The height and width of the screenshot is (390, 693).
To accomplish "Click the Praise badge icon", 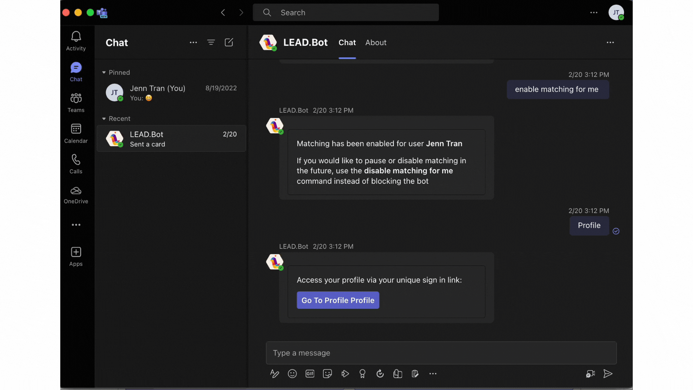I will (x=362, y=374).
